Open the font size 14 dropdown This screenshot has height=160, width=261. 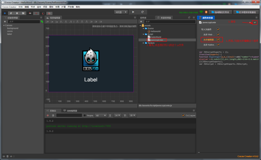tap(117, 115)
